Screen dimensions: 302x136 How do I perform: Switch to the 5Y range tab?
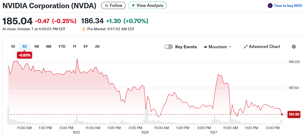86,46
